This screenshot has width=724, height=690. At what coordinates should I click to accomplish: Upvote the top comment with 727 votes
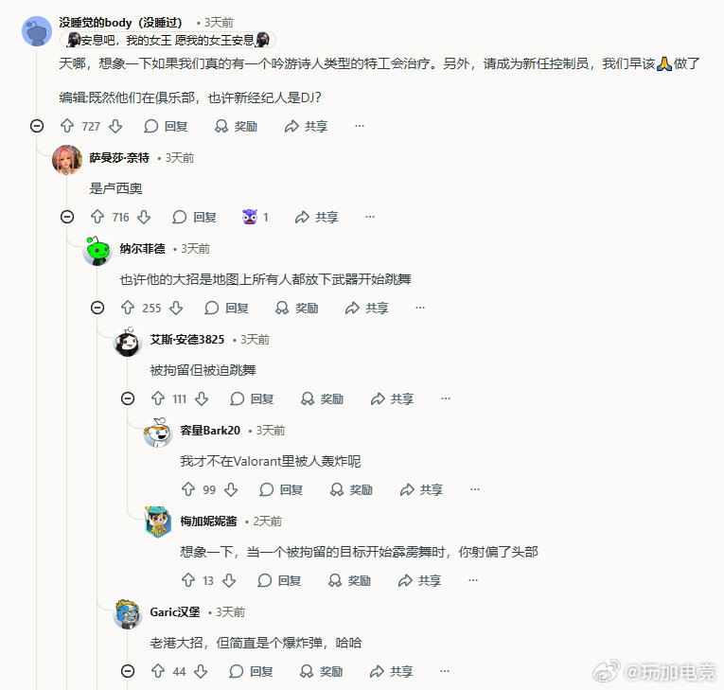coord(67,126)
